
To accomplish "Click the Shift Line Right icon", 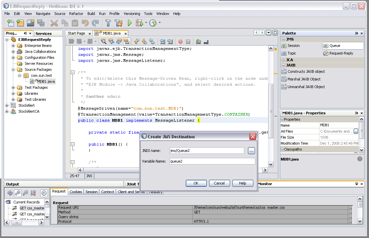I will (x=171, y=42).
